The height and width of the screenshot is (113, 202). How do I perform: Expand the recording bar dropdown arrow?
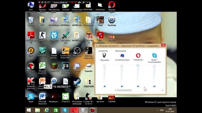coord(39,3)
